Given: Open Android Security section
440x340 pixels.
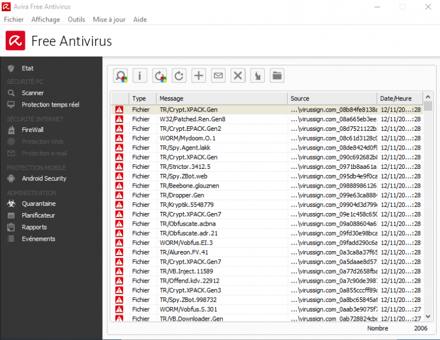Looking at the screenshot, I should coord(44,178).
